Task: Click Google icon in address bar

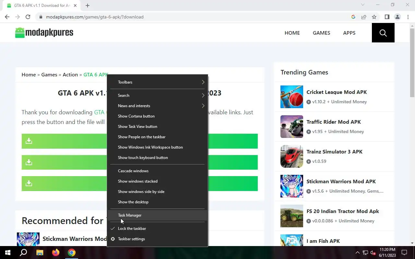Action: pyautogui.click(x=353, y=17)
